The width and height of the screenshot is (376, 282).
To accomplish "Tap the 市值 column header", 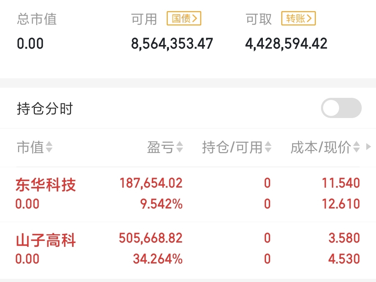I will (x=30, y=147).
